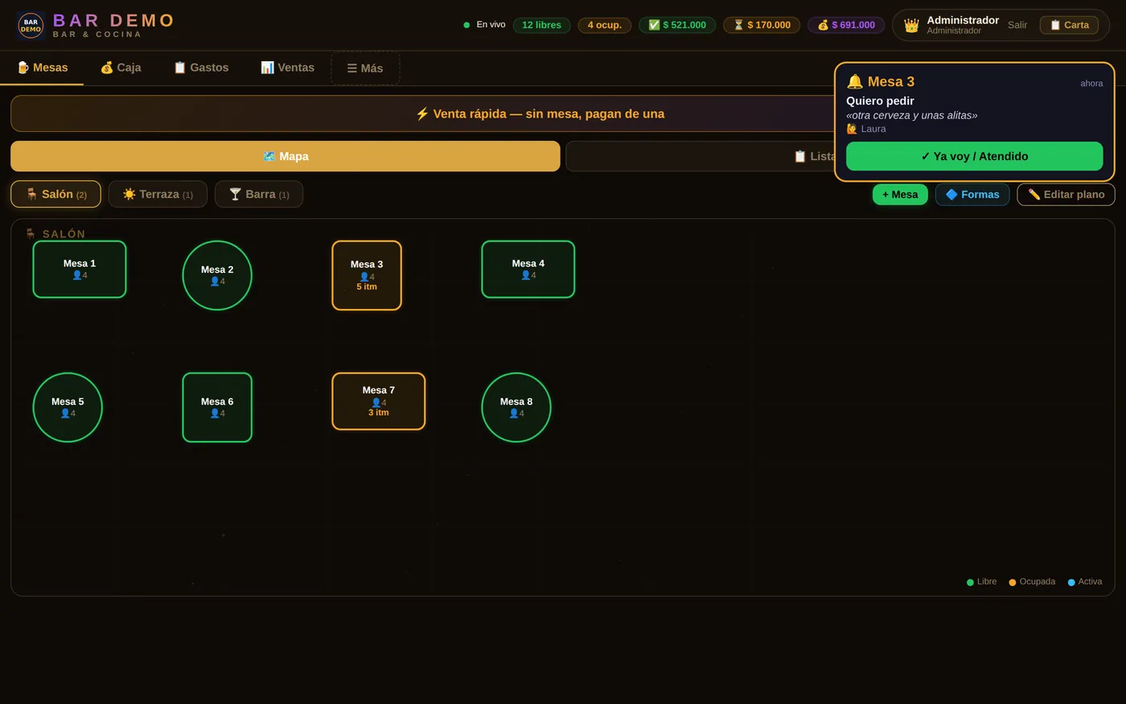Screen dimensions: 1126x704
Task: Click the green live status dot
Action: coord(466,25)
